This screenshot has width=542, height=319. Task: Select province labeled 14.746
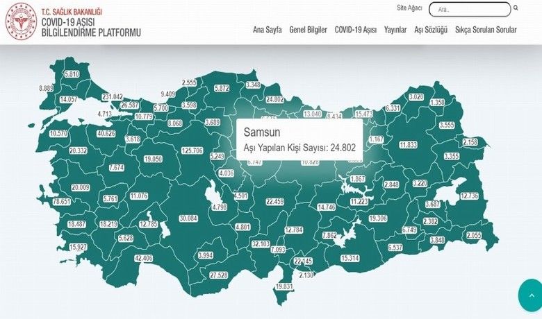pyautogui.click(x=327, y=207)
